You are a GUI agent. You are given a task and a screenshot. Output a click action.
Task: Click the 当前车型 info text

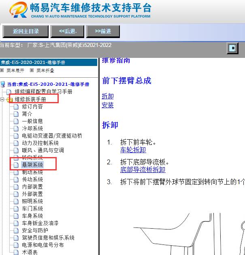point(55,45)
